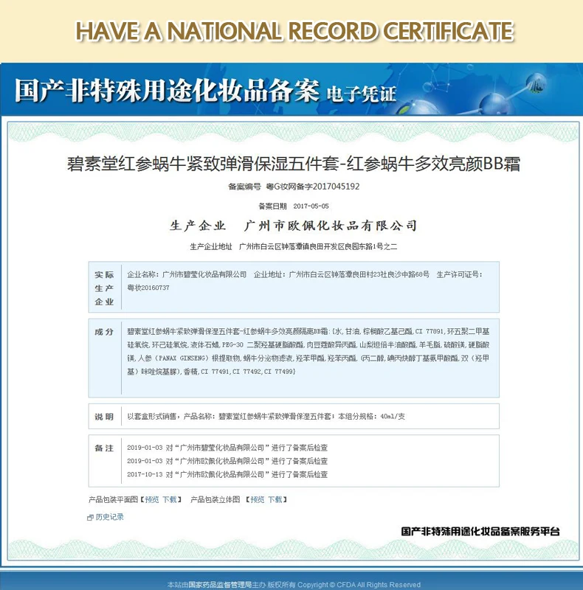Click the 生产企业地址 address line
This screenshot has width=583, height=590.
click(294, 247)
